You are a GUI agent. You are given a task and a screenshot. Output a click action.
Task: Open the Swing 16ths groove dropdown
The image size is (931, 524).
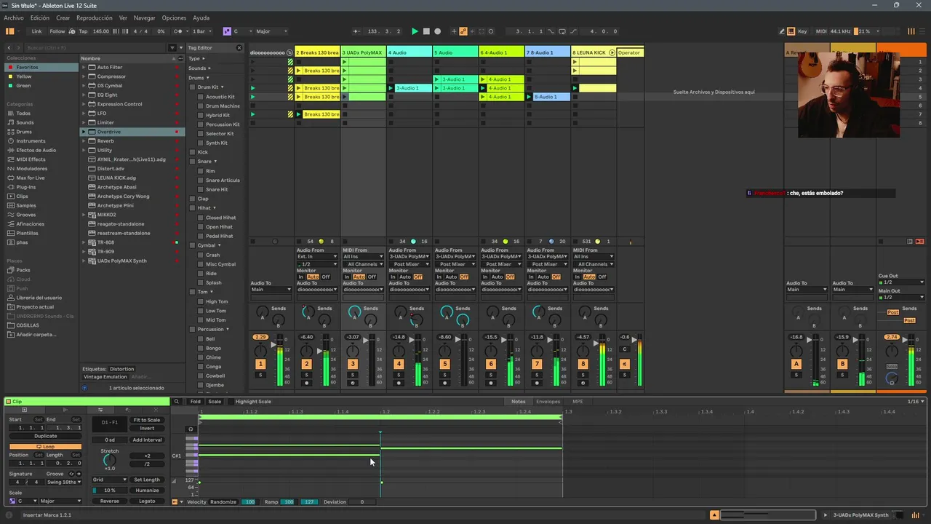tap(64, 482)
